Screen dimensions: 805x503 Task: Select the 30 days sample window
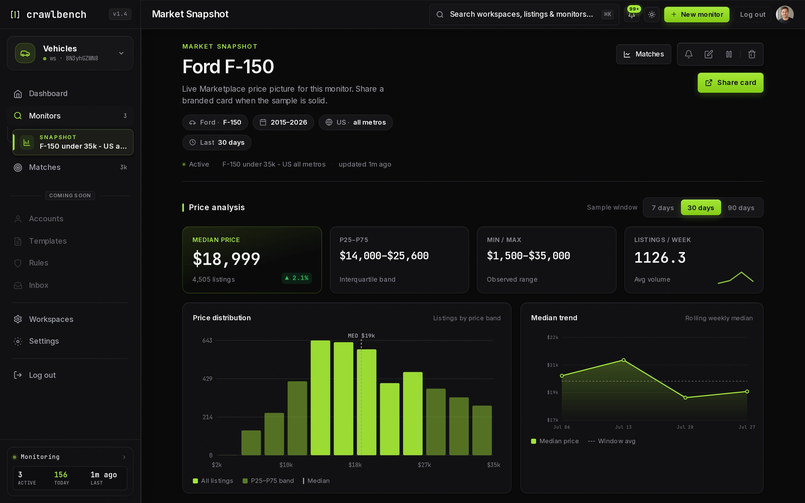point(700,208)
